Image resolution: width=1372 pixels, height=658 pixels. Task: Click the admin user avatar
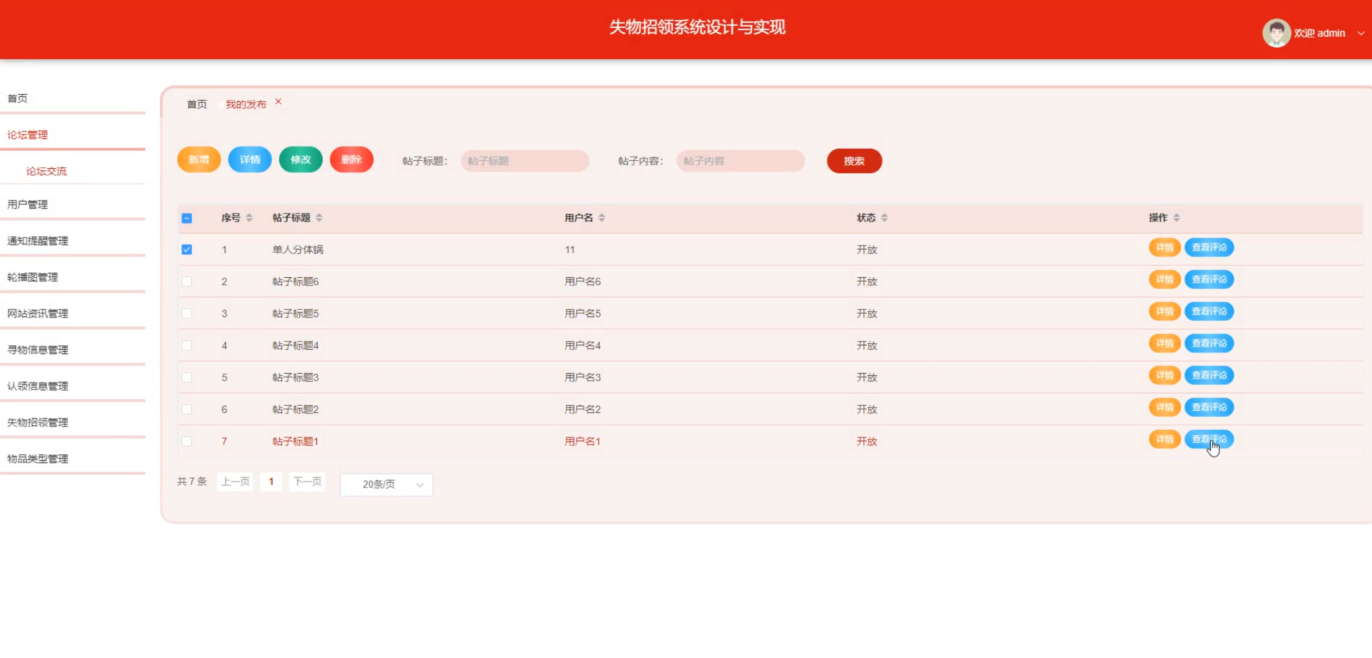[x=1276, y=33]
